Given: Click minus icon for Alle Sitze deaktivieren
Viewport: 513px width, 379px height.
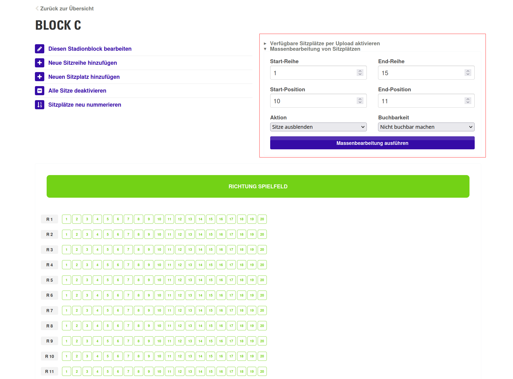Looking at the screenshot, I should click(x=40, y=91).
